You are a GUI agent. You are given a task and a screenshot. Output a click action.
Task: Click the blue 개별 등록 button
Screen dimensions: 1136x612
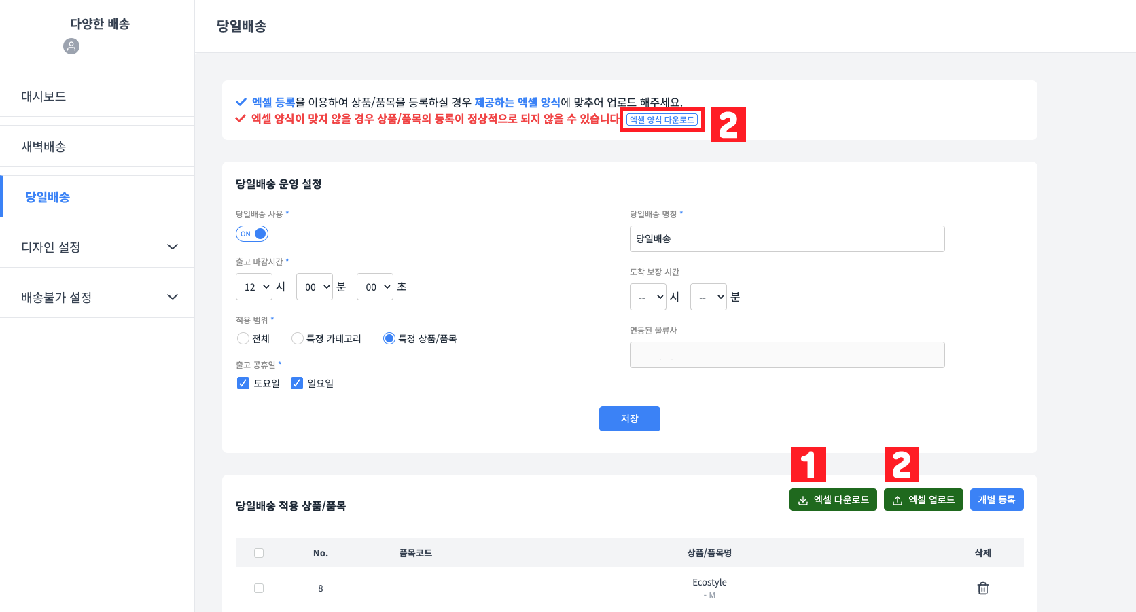[x=997, y=500]
